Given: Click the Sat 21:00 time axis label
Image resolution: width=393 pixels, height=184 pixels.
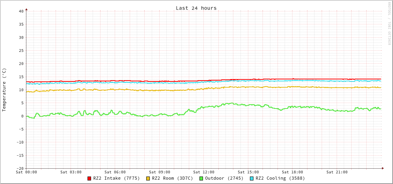Looking at the screenshot, I should (x=337, y=172).
